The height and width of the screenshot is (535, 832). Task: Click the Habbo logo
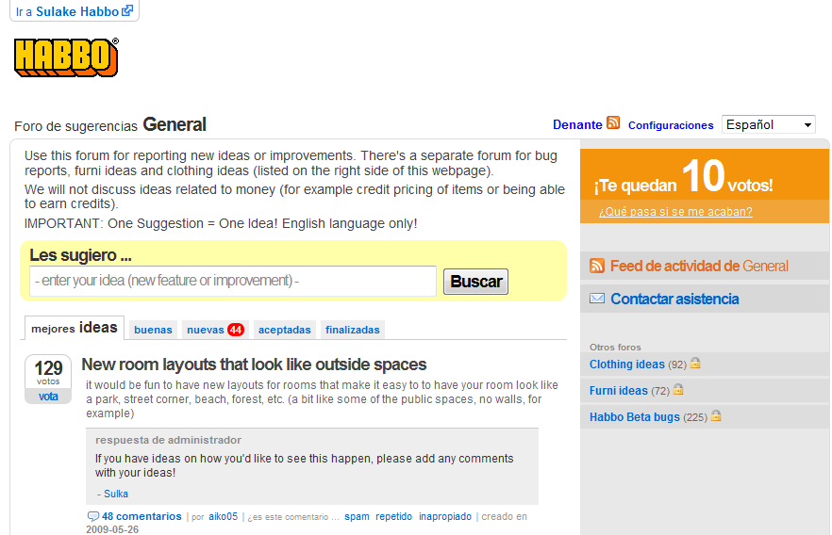click(x=65, y=57)
